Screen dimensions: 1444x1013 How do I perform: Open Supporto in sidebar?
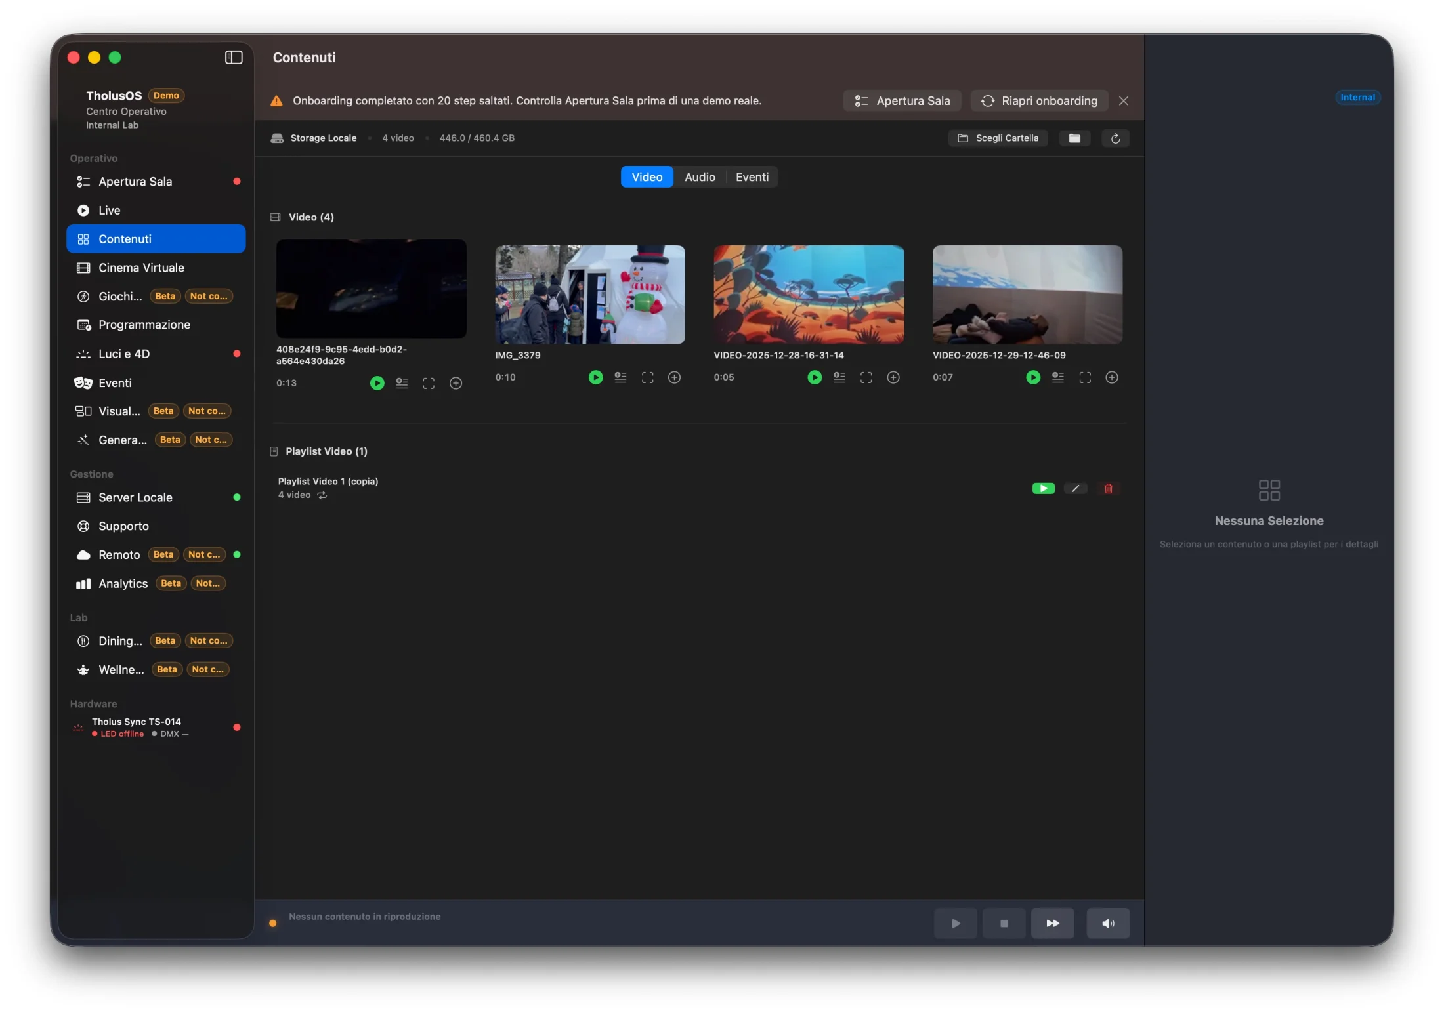pos(156,526)
